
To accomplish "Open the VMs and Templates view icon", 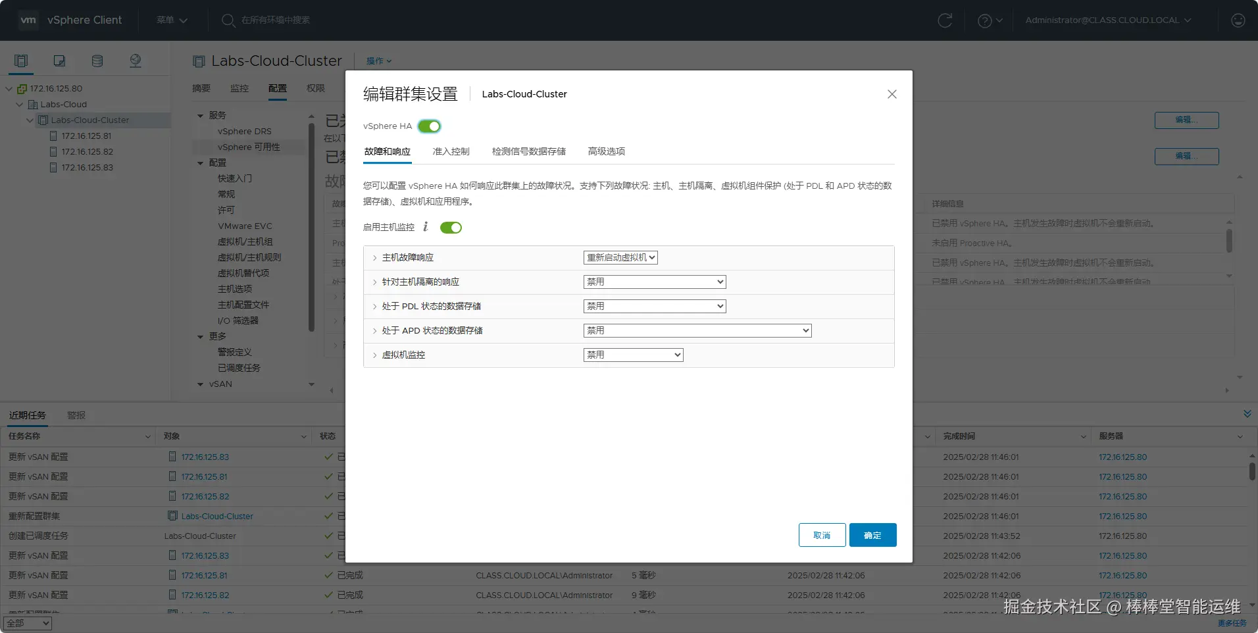I will click(x=59, y=61).
